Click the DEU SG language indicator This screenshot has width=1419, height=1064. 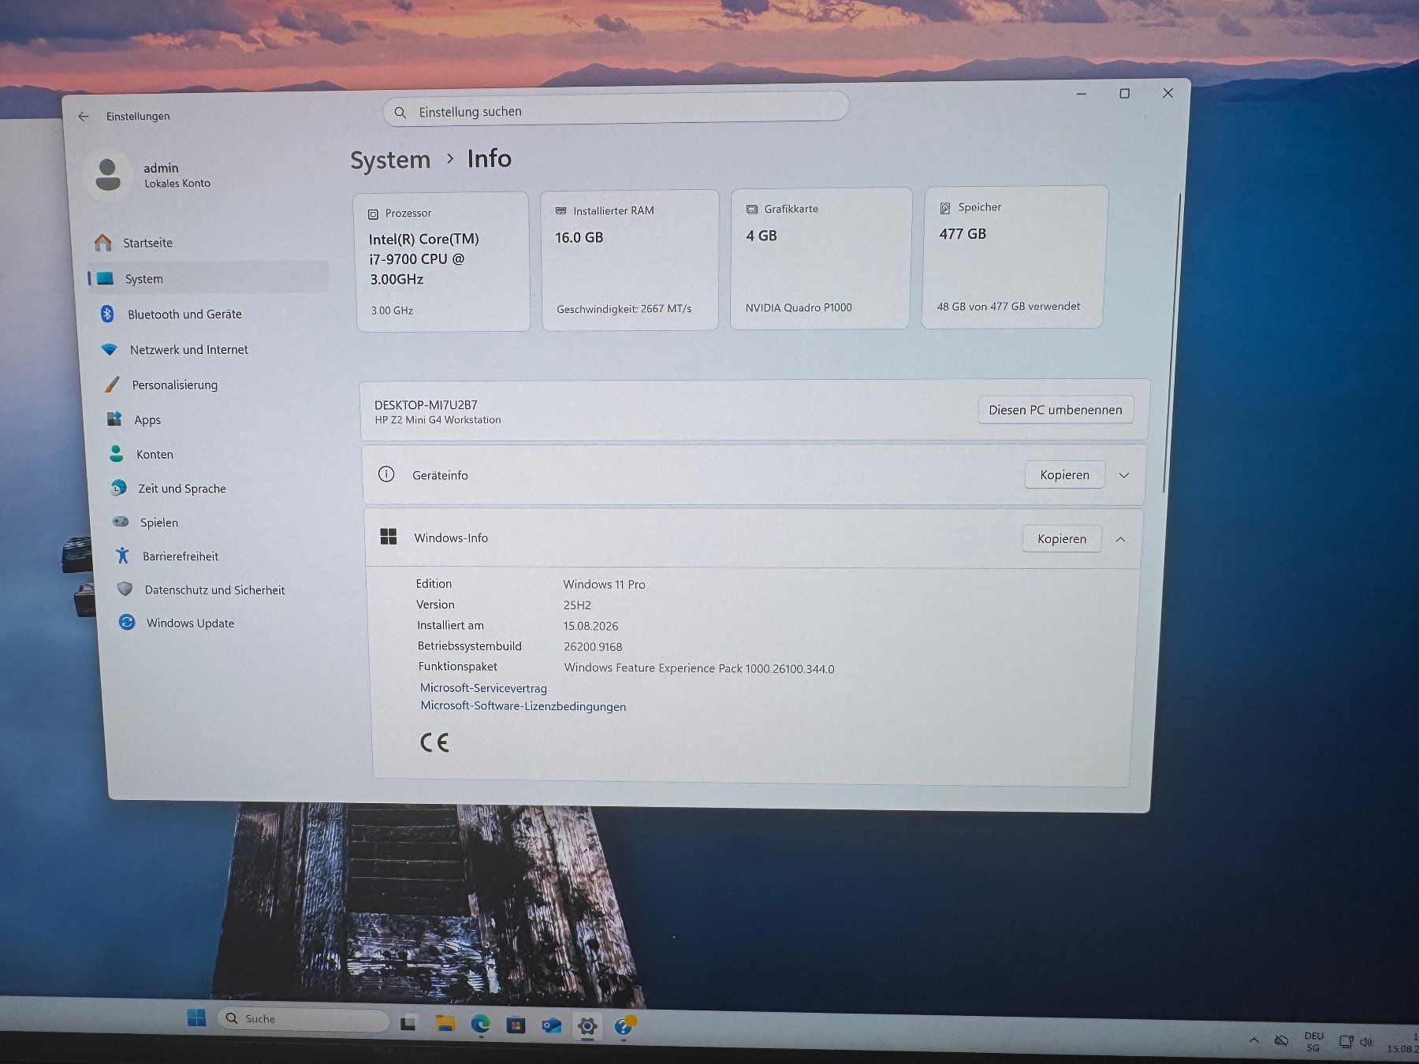coord(1313,1042)
